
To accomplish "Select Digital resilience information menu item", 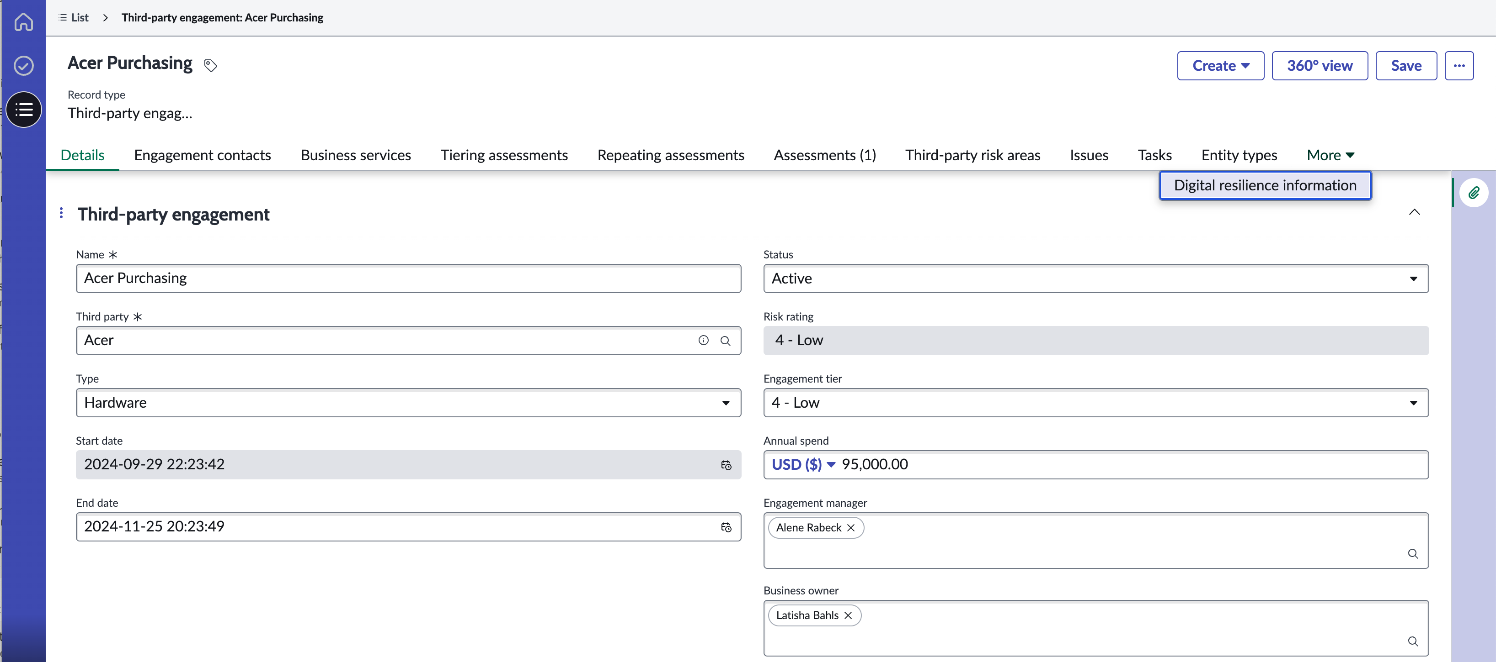I will tap(1265, 185).
